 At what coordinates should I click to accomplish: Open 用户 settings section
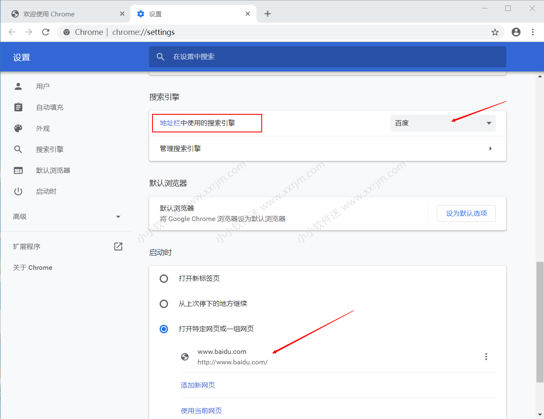coord(43,86)
